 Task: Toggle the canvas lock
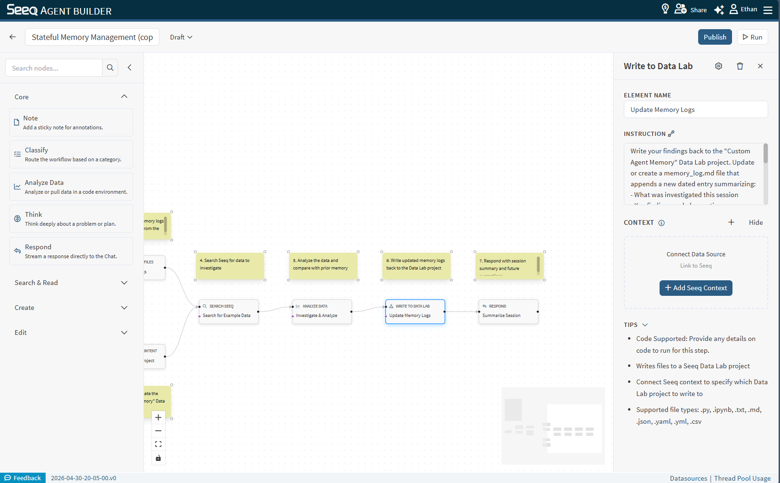tap(159, 458)
